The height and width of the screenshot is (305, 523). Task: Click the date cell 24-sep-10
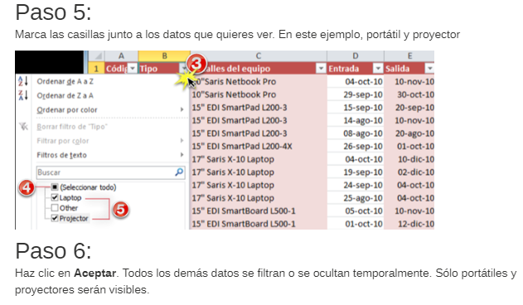356,185
